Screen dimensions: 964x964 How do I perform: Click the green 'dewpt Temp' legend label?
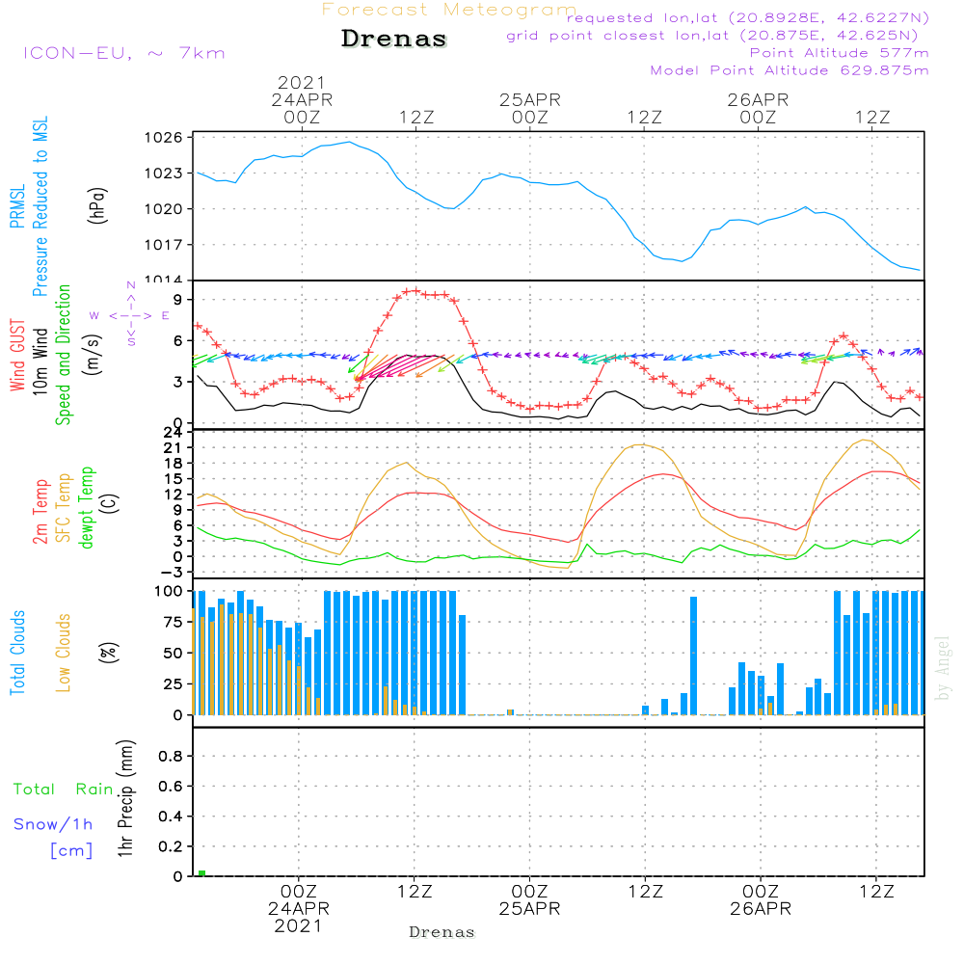click(86, 507)
